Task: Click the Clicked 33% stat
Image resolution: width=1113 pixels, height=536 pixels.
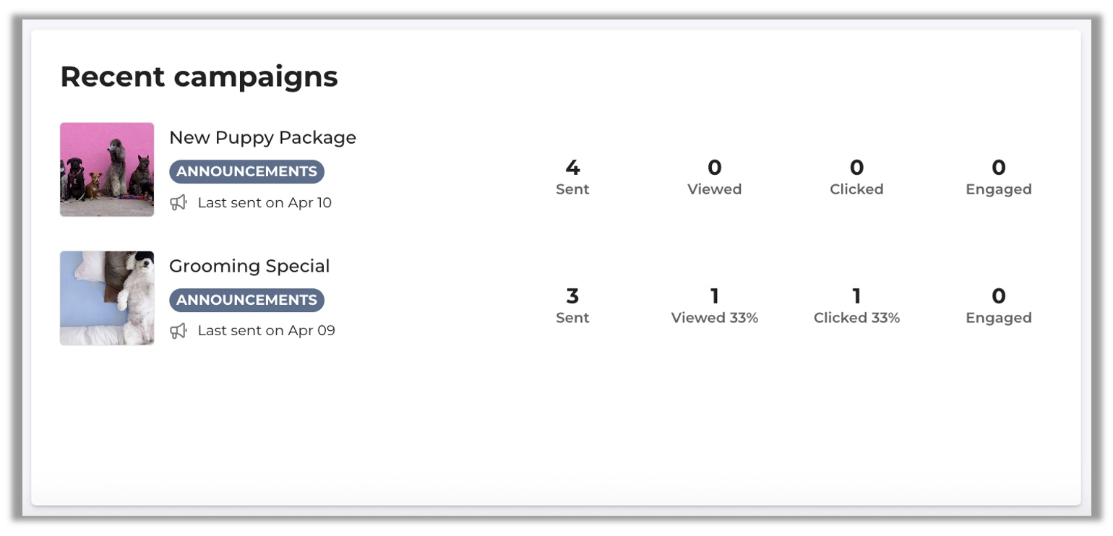Action: (x=856, y=306)
